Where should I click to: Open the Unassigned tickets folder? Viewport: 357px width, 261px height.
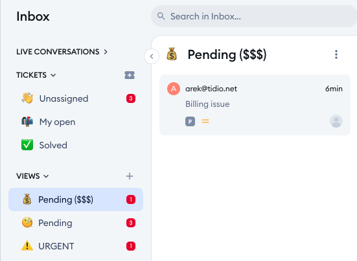point(76,98)
